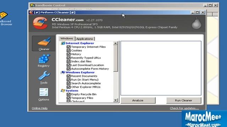
Task: Open the Options checklist icon
Action: click(44, 92)
